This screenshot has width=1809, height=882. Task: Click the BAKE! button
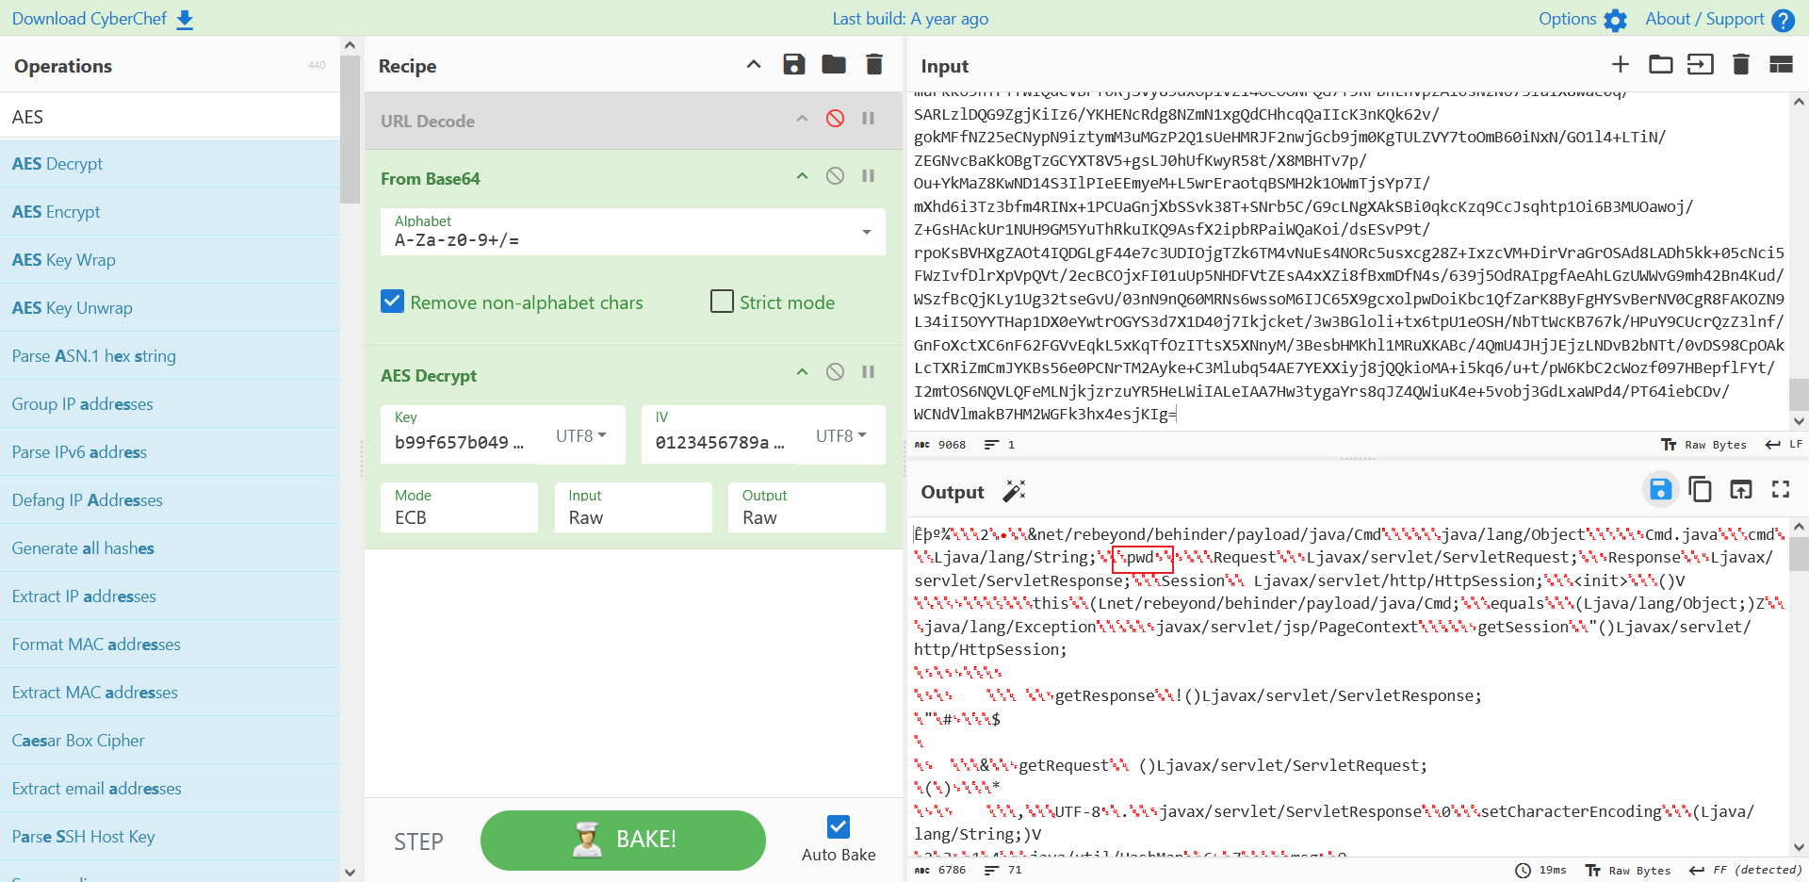click(x=623, y=840)
